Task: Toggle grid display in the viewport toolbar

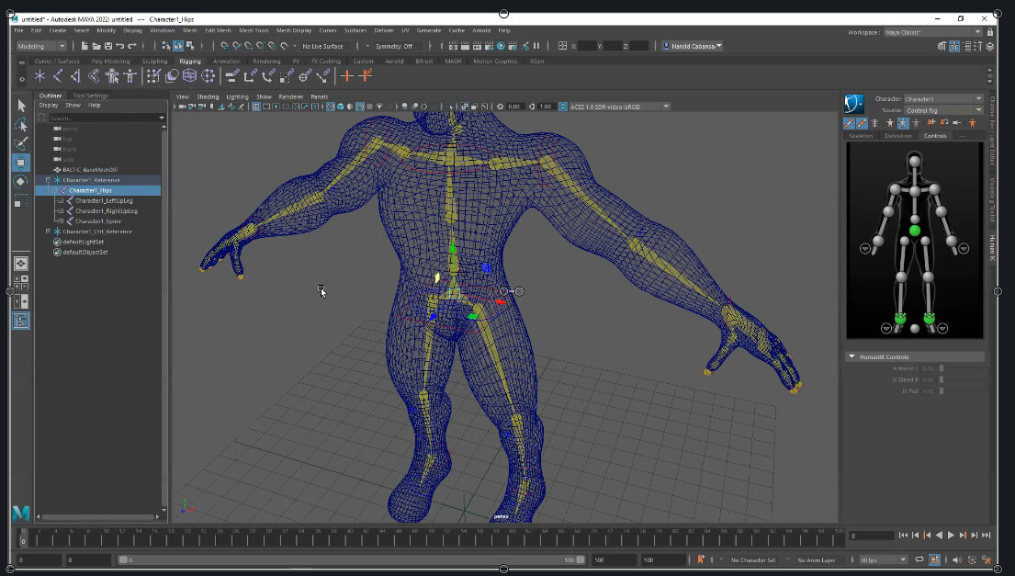Action: pos(255,107)
